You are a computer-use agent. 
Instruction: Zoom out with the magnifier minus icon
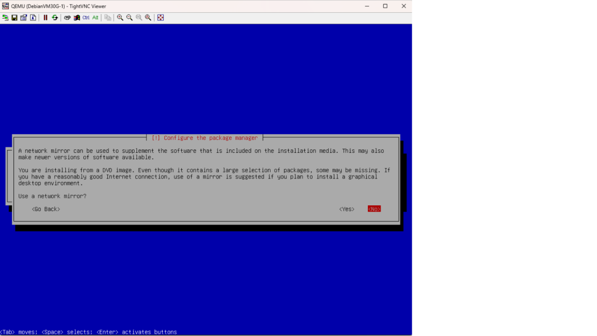point(129,17)
